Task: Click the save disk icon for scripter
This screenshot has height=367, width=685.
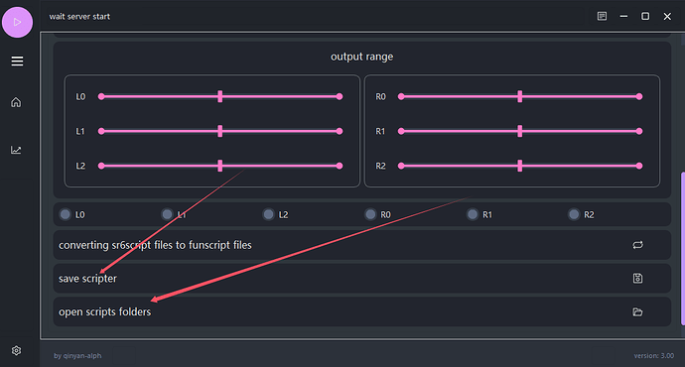Action: click(637, 278)
